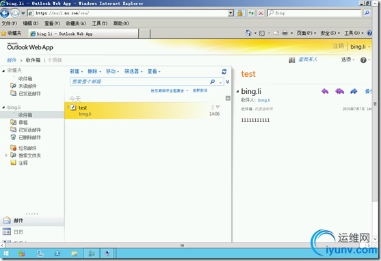Click the refresh page icon in address bar
The height and width of the screenshot is (261, 381).
point(251,13)
